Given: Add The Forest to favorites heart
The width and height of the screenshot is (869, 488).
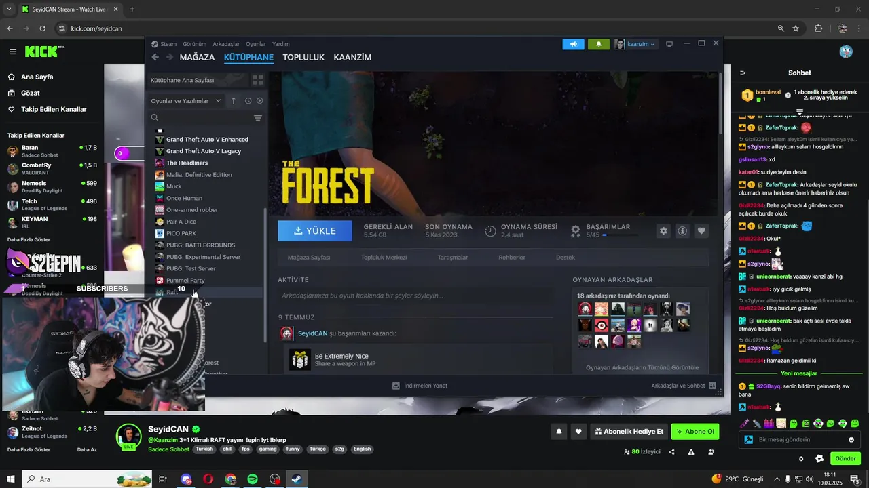Looking at the screenshot, I should [x=701, y=230].
